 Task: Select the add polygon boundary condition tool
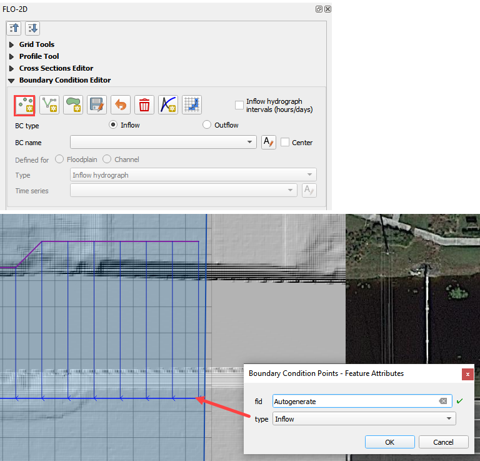pyautogui.click(x=73, y=104)
